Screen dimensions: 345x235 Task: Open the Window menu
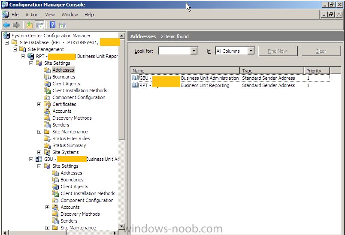(x=70, y=15)
